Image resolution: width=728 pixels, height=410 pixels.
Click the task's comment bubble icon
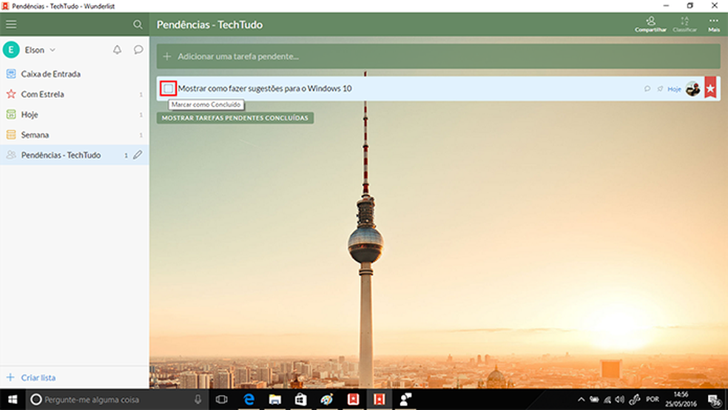pyautogui.click(x=647, y=89)
